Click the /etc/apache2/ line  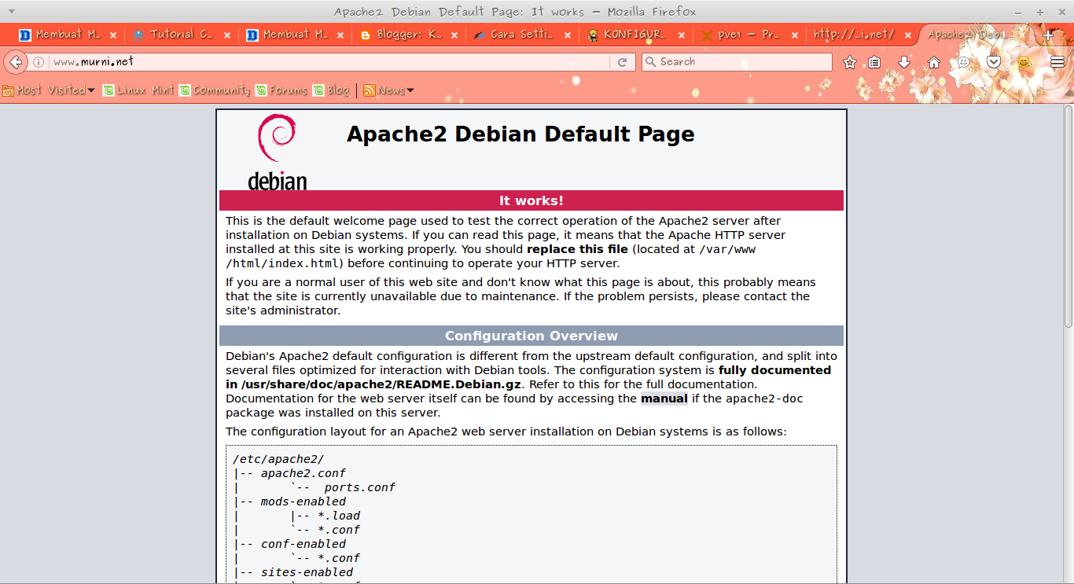(278, 459)
